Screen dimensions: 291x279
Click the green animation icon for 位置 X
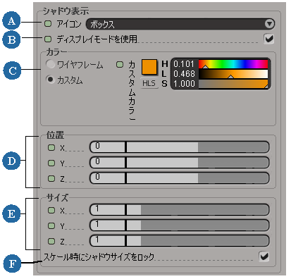(x=51, y=147)
